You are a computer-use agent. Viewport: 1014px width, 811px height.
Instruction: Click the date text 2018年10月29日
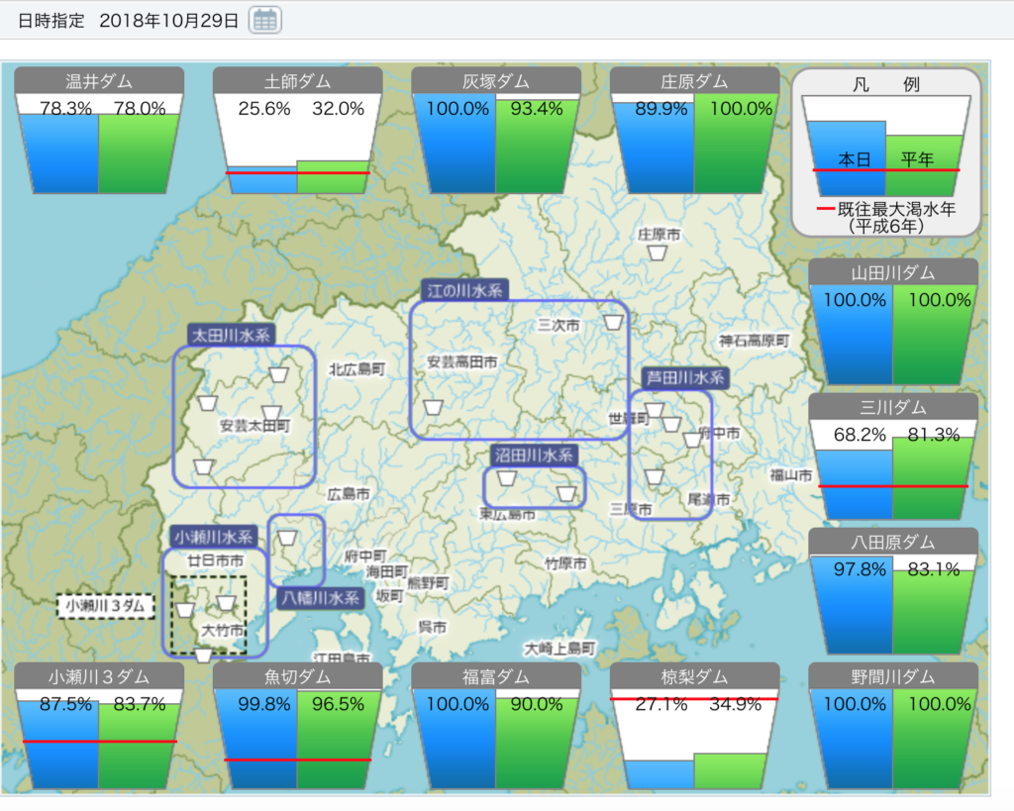(x=168, y=20)
